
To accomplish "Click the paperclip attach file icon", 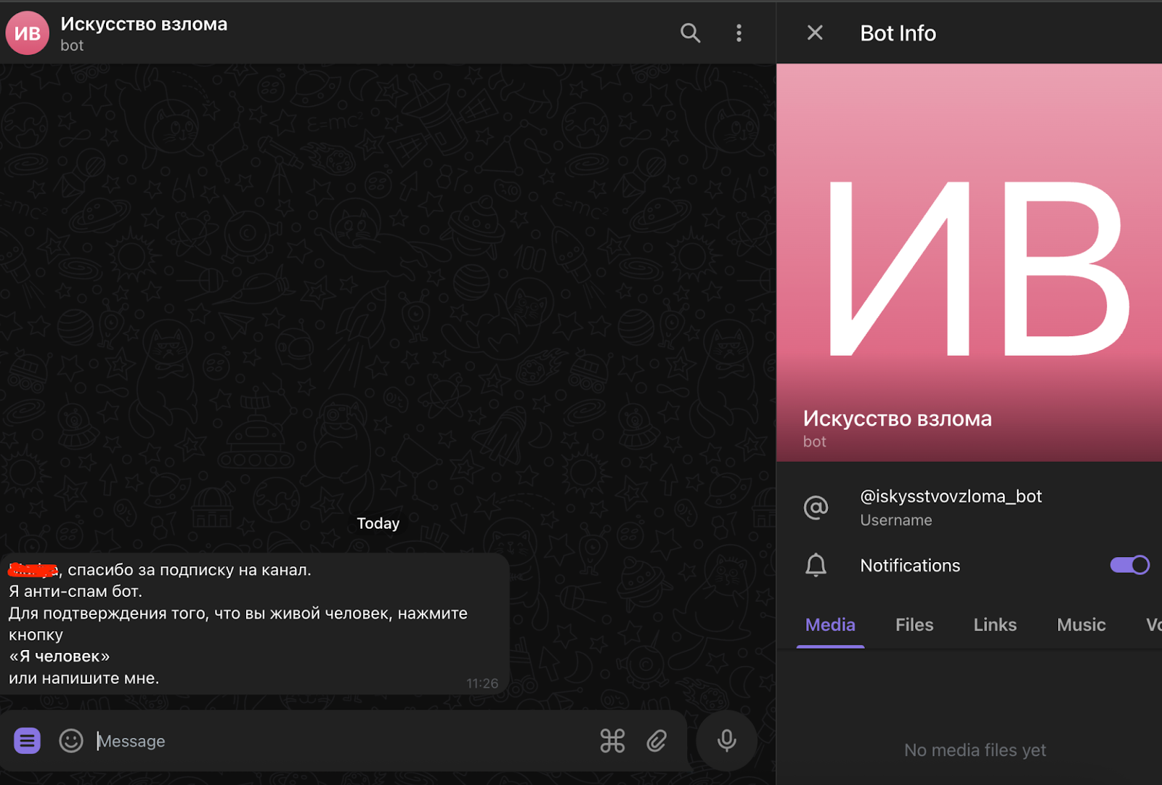I will (x=657, y=741).
